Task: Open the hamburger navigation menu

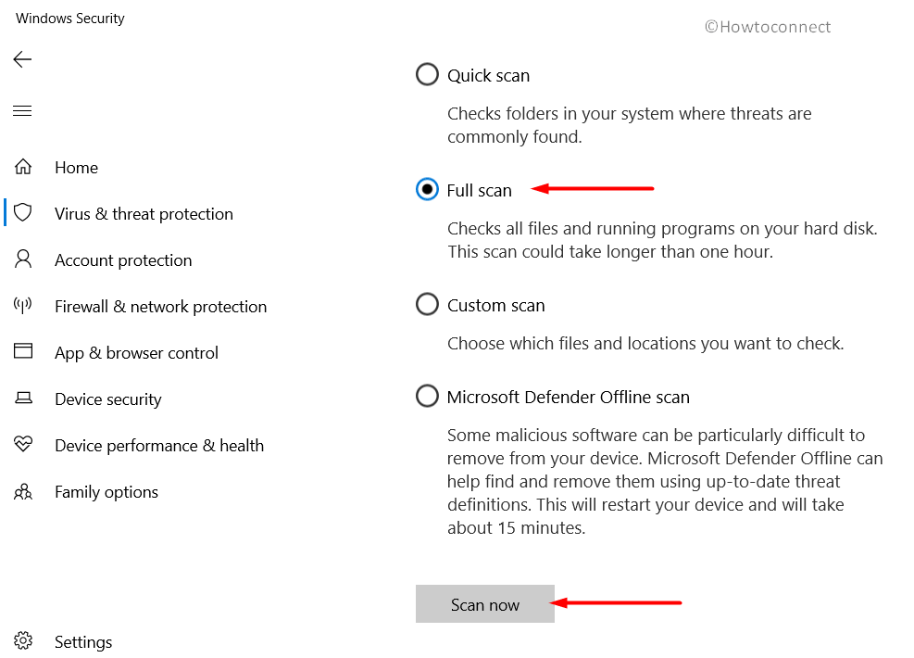Action: tap(22, 111)
